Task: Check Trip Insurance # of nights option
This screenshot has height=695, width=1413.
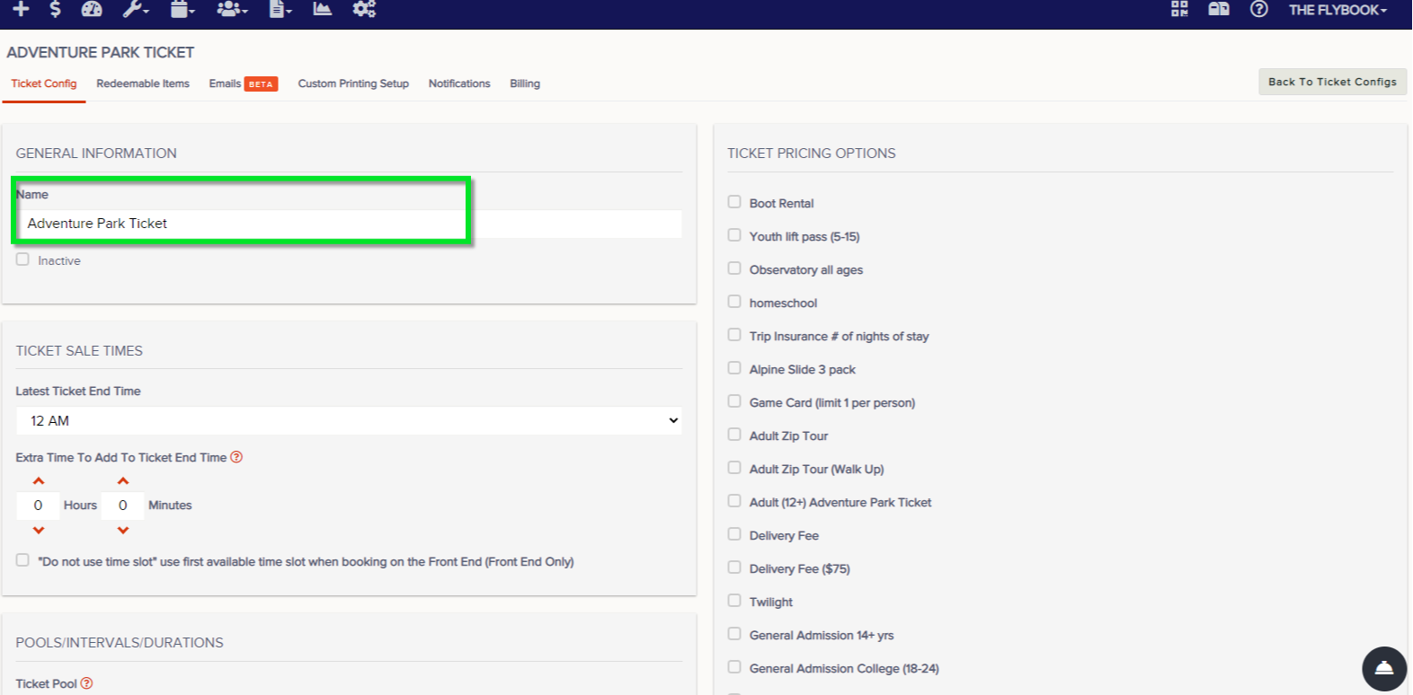Action: 734,335
